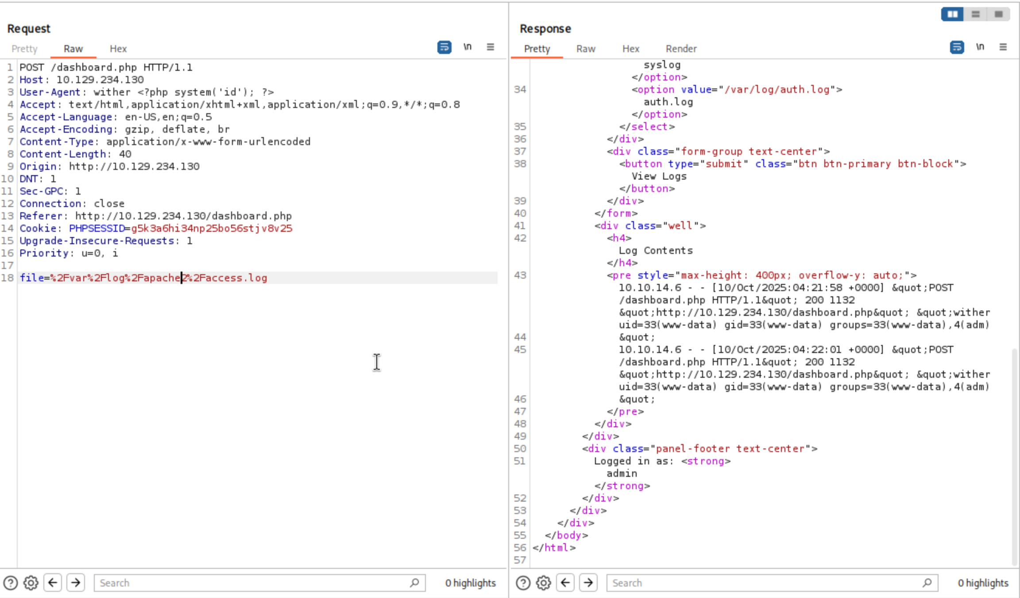The image size is (1020, 598).
Task: Open Response panel hamburger options menu
Action: 1003,47
